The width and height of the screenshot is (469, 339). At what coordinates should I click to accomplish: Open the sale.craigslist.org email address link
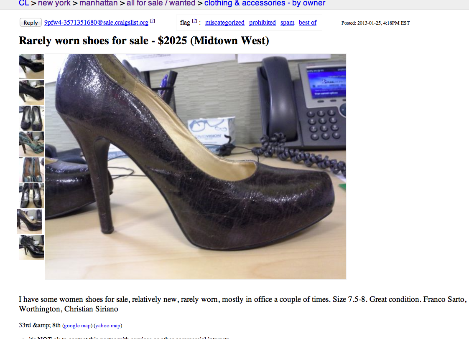[96, 23]
